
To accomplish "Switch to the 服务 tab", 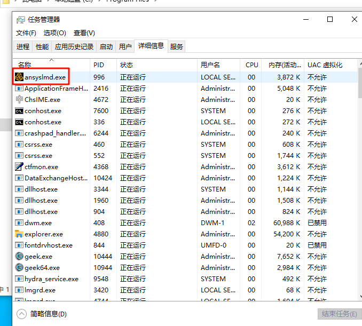I will pos(176,47).
